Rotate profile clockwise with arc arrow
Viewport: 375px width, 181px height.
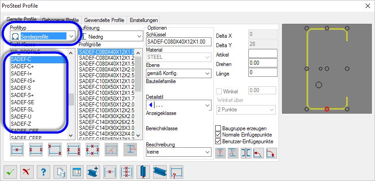pyautogui.click(x=271, y=153)
